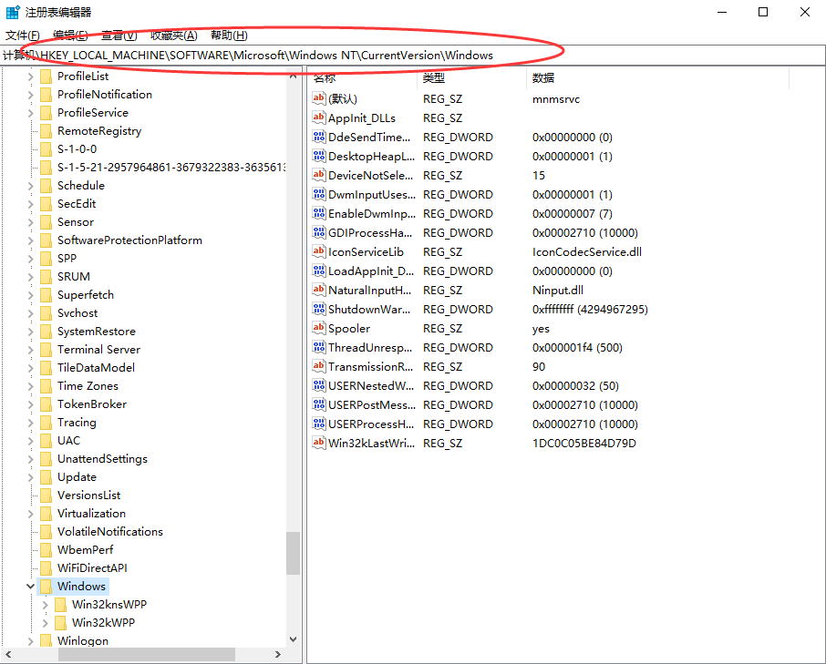Viewport: 826px width, 664px height.
Task: Open the 文件(F) menu
Action: click(x=23, y=36)
